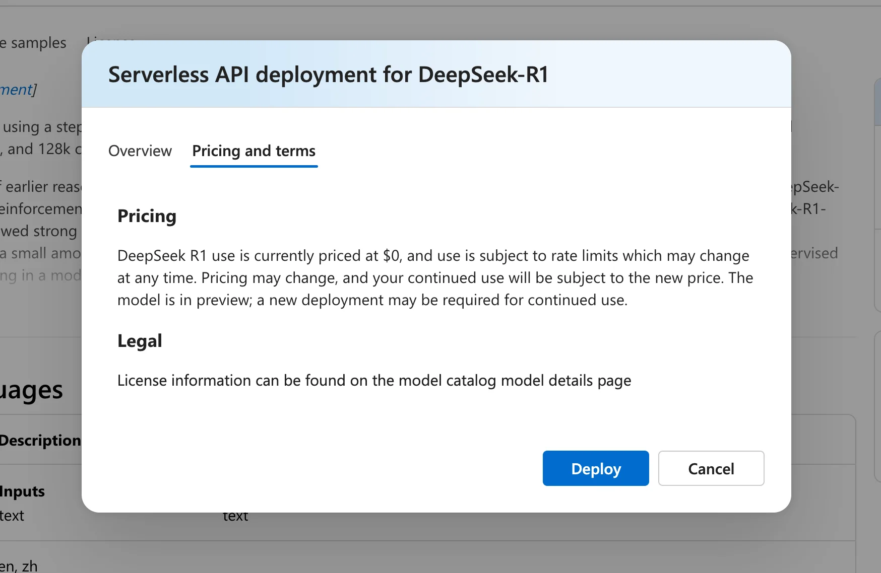Click the blue Deploy button

click(596, 468)
